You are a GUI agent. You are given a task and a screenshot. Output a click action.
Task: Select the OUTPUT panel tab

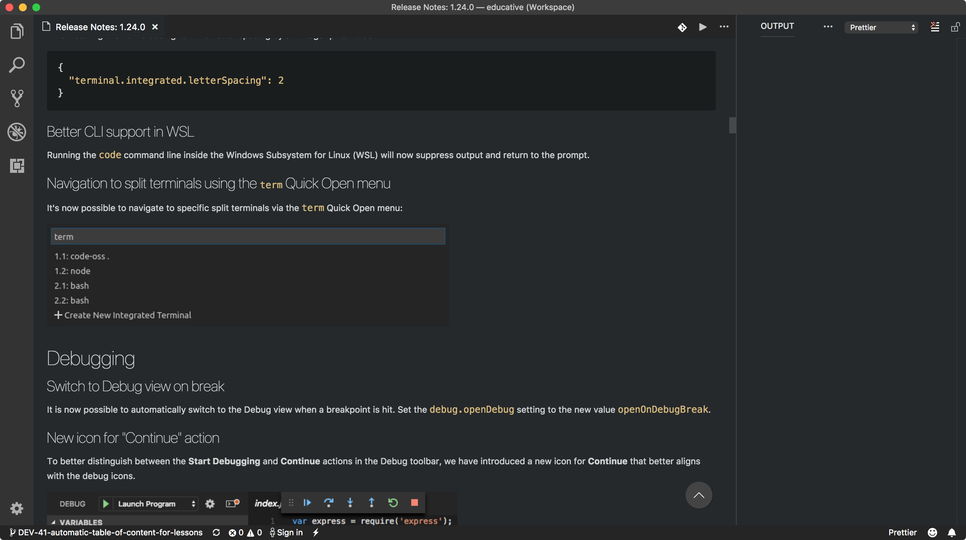pos(777,26)
